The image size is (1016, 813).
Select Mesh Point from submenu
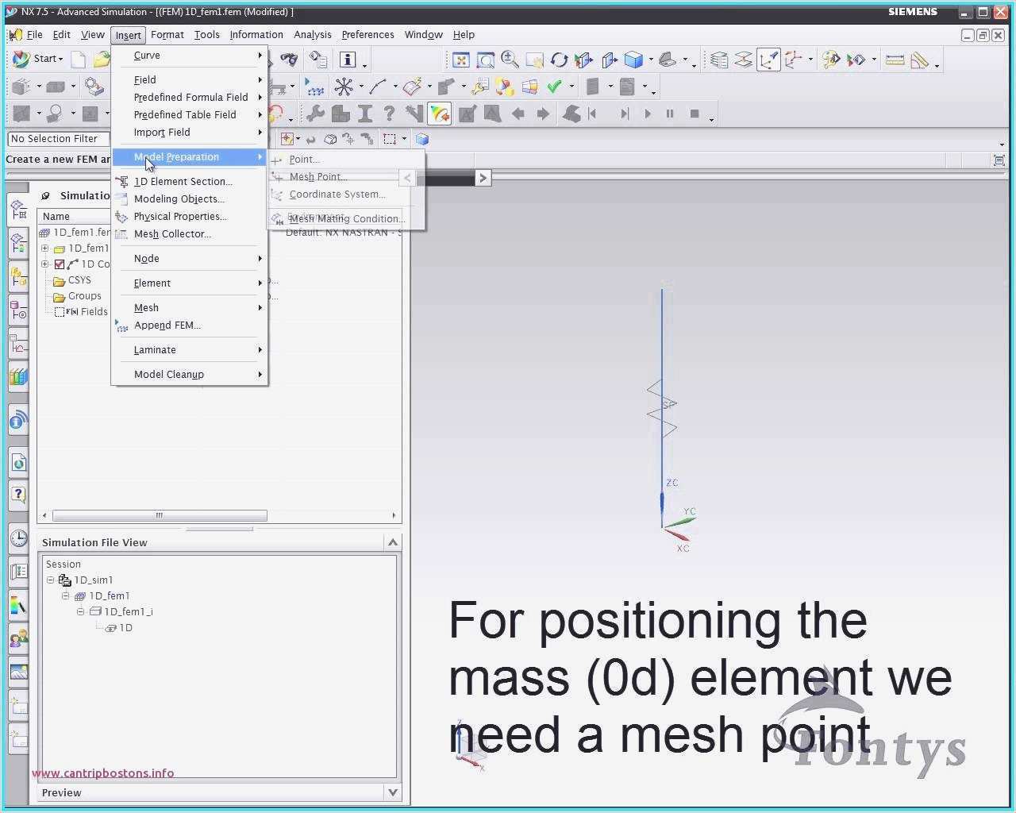tap(317, 176)
